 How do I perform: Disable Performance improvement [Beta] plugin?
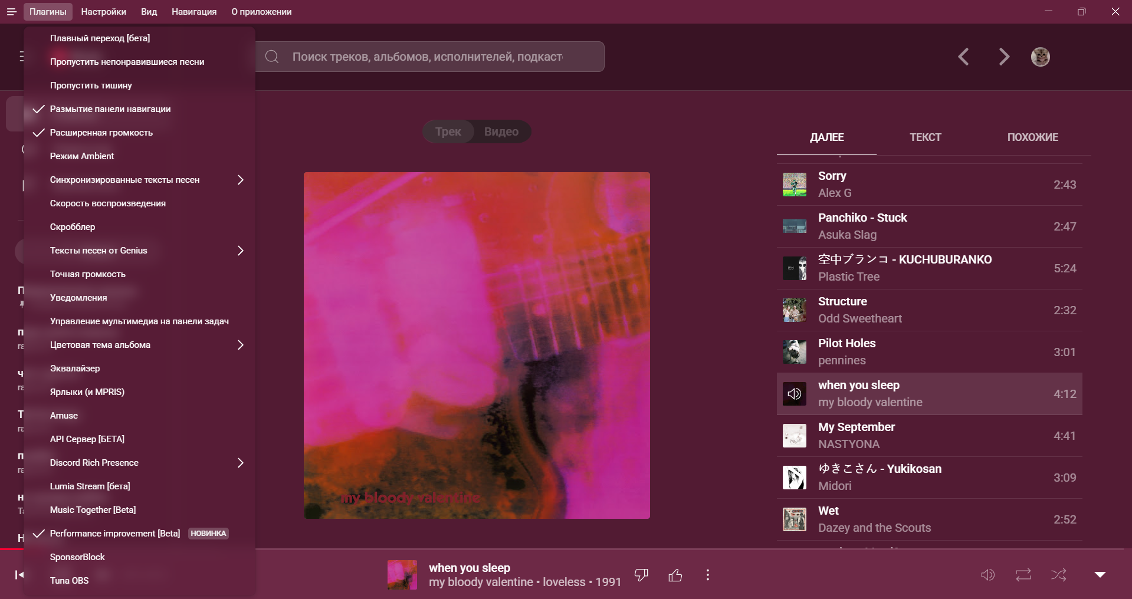coord(139,534)
